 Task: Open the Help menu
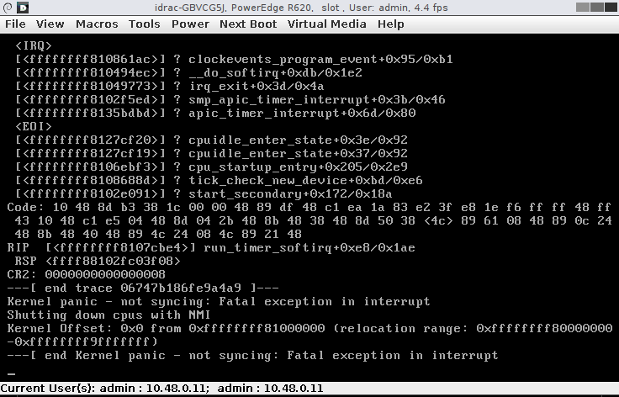click(x=390, y=24)
